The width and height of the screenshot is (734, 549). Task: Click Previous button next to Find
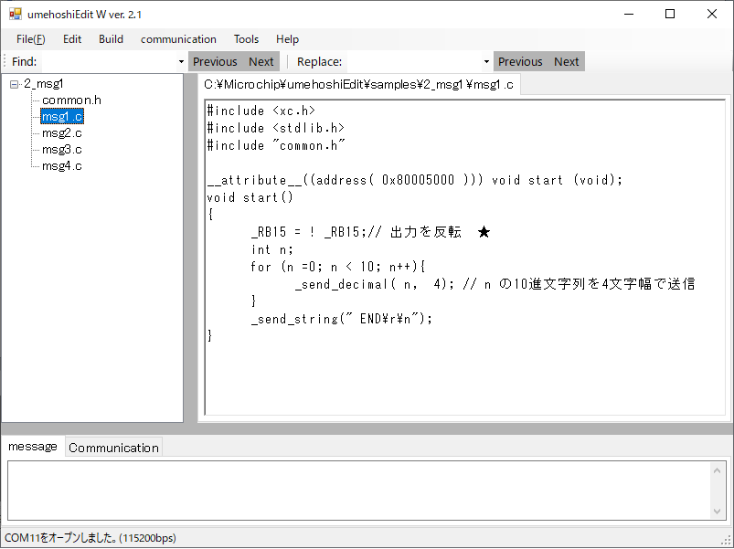215,62
